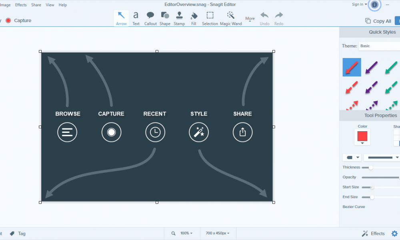
Task: Click the Sign In link
Action: pos(358,4)
